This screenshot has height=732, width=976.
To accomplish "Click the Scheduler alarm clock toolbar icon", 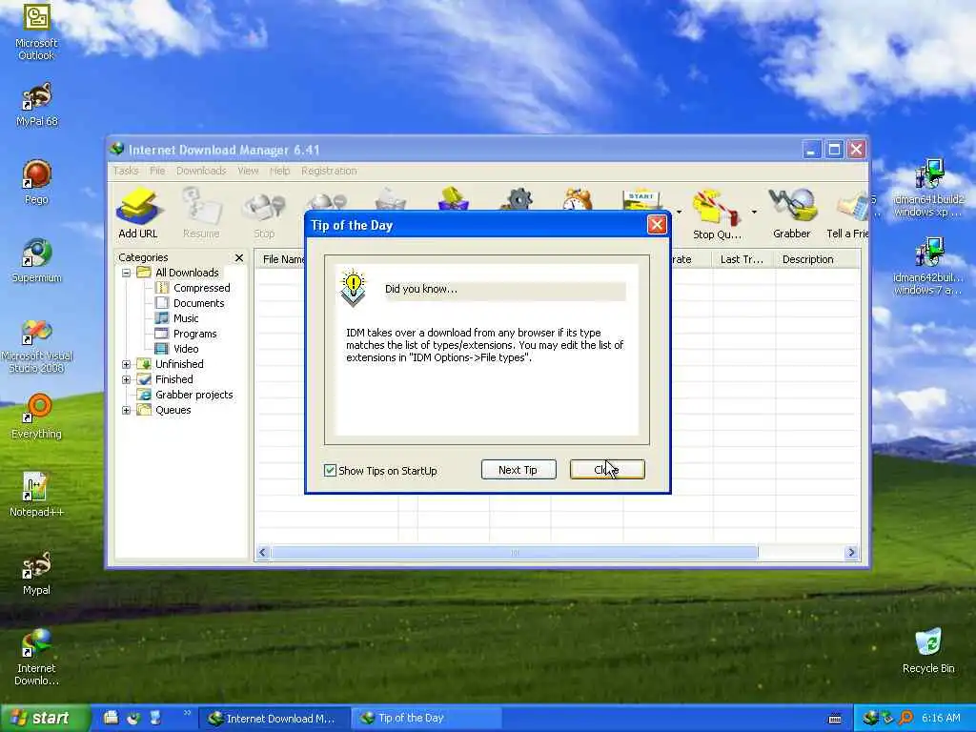I will click(577, 199).
